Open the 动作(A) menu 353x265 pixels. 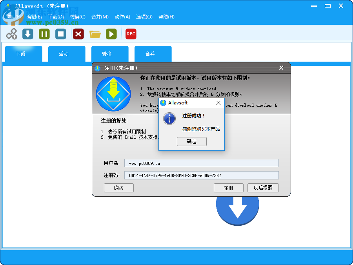click(122, 17)
